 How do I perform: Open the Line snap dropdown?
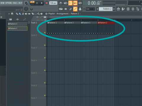[x=90, y=9]
